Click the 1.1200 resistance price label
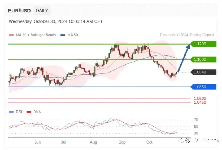 point(203,44)
